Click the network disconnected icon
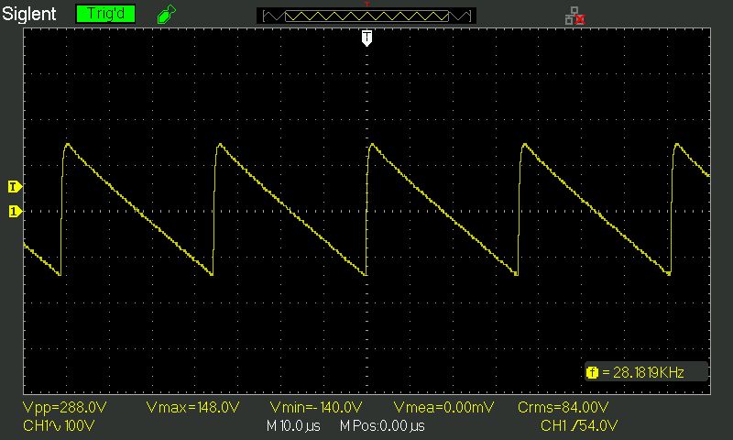 [x=574, y=15]
